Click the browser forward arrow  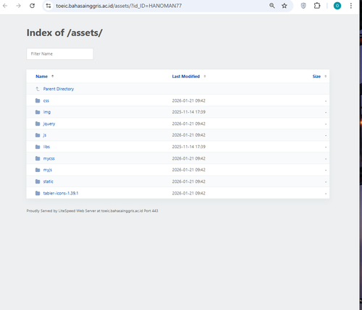pyautogui.click(x=18, y=6)
